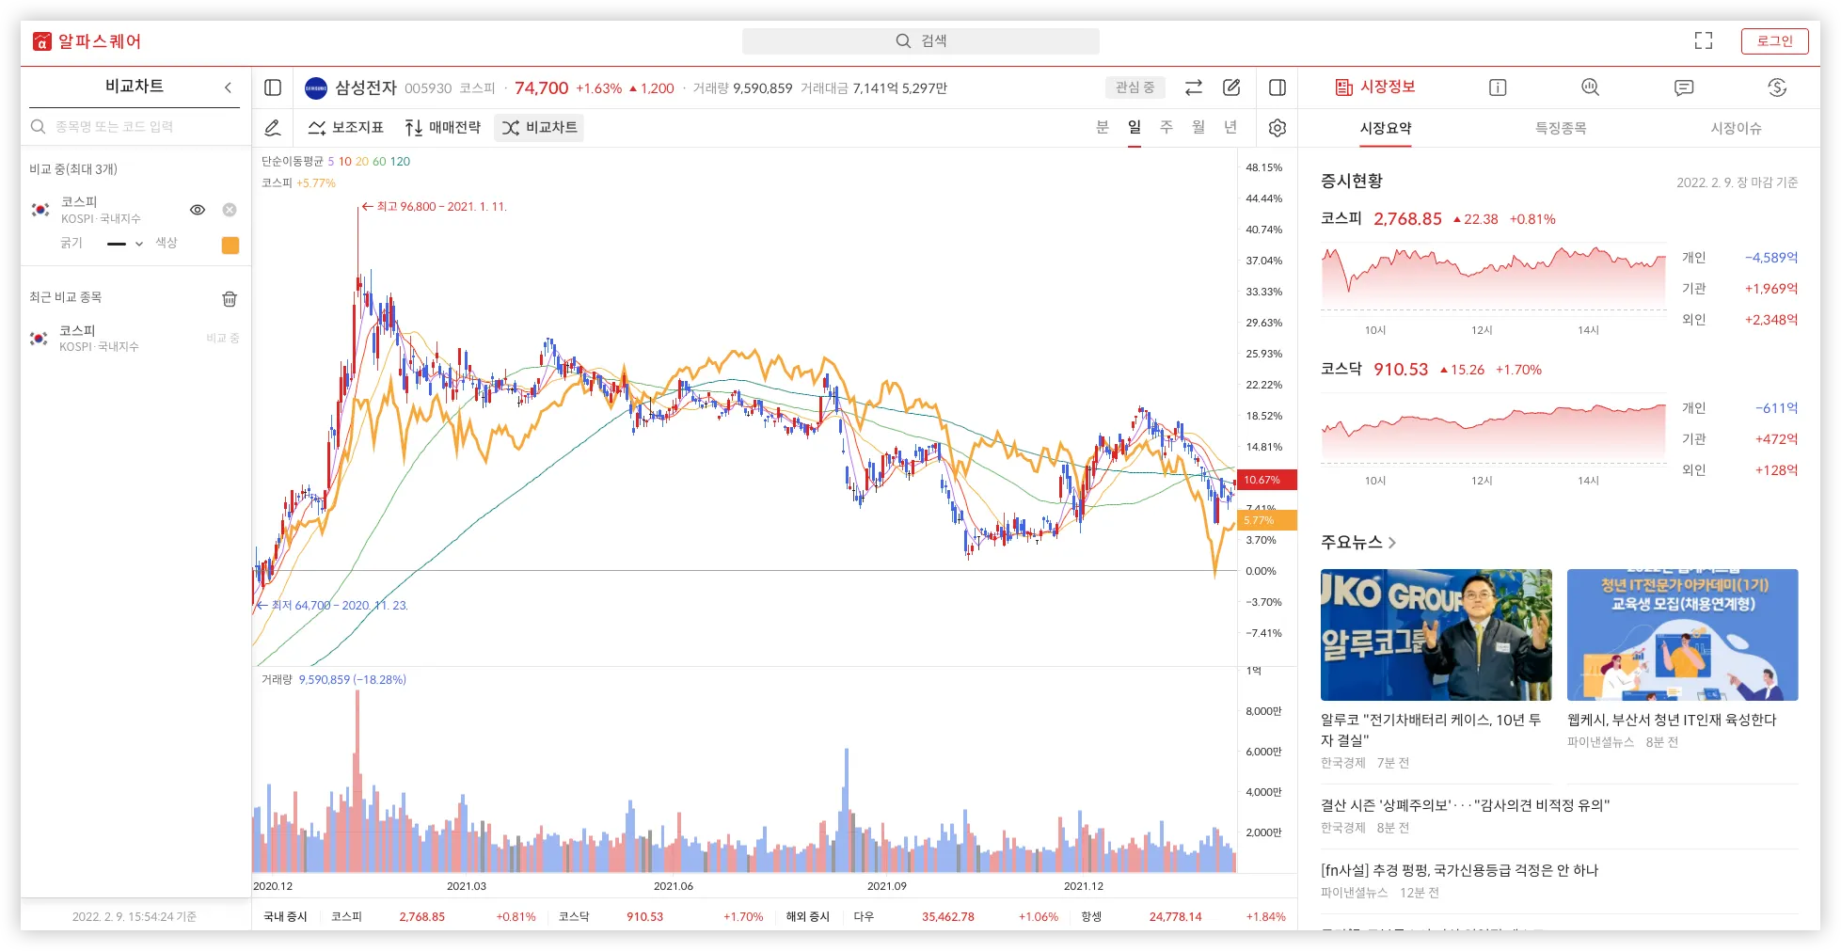Click the 로그인 button

pyautogui.click(x=1774, y=41)
